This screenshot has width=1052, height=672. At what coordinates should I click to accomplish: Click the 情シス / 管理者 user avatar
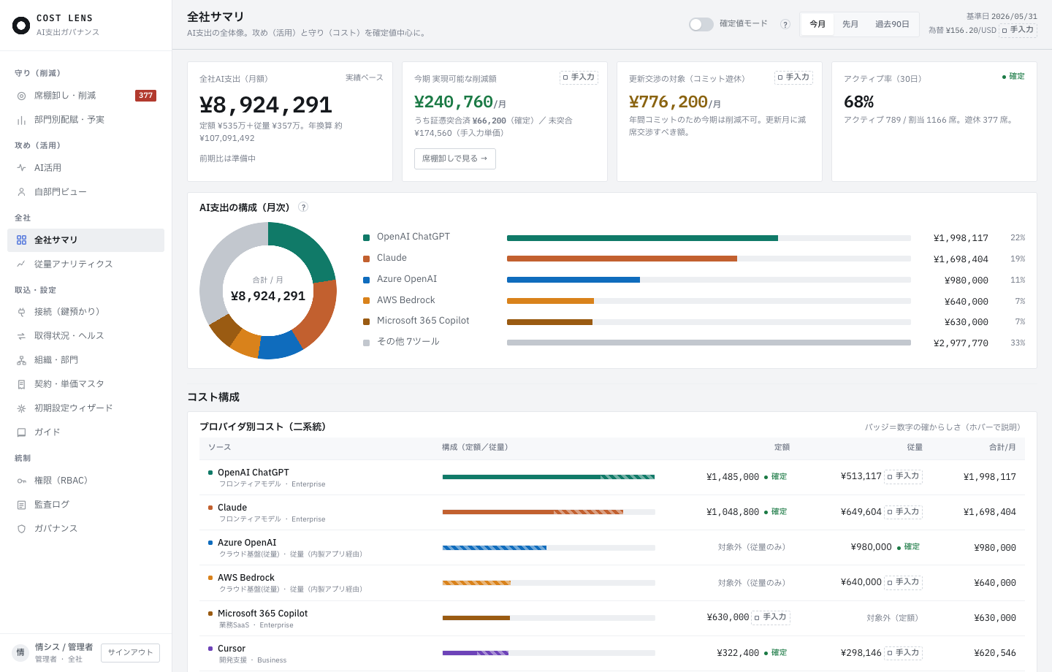pos(20,653)
